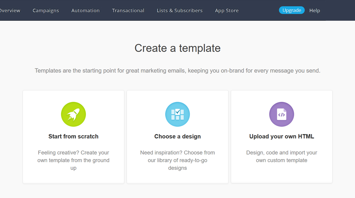
Task: Open the Overview menu item
Action: pos(10,11)
